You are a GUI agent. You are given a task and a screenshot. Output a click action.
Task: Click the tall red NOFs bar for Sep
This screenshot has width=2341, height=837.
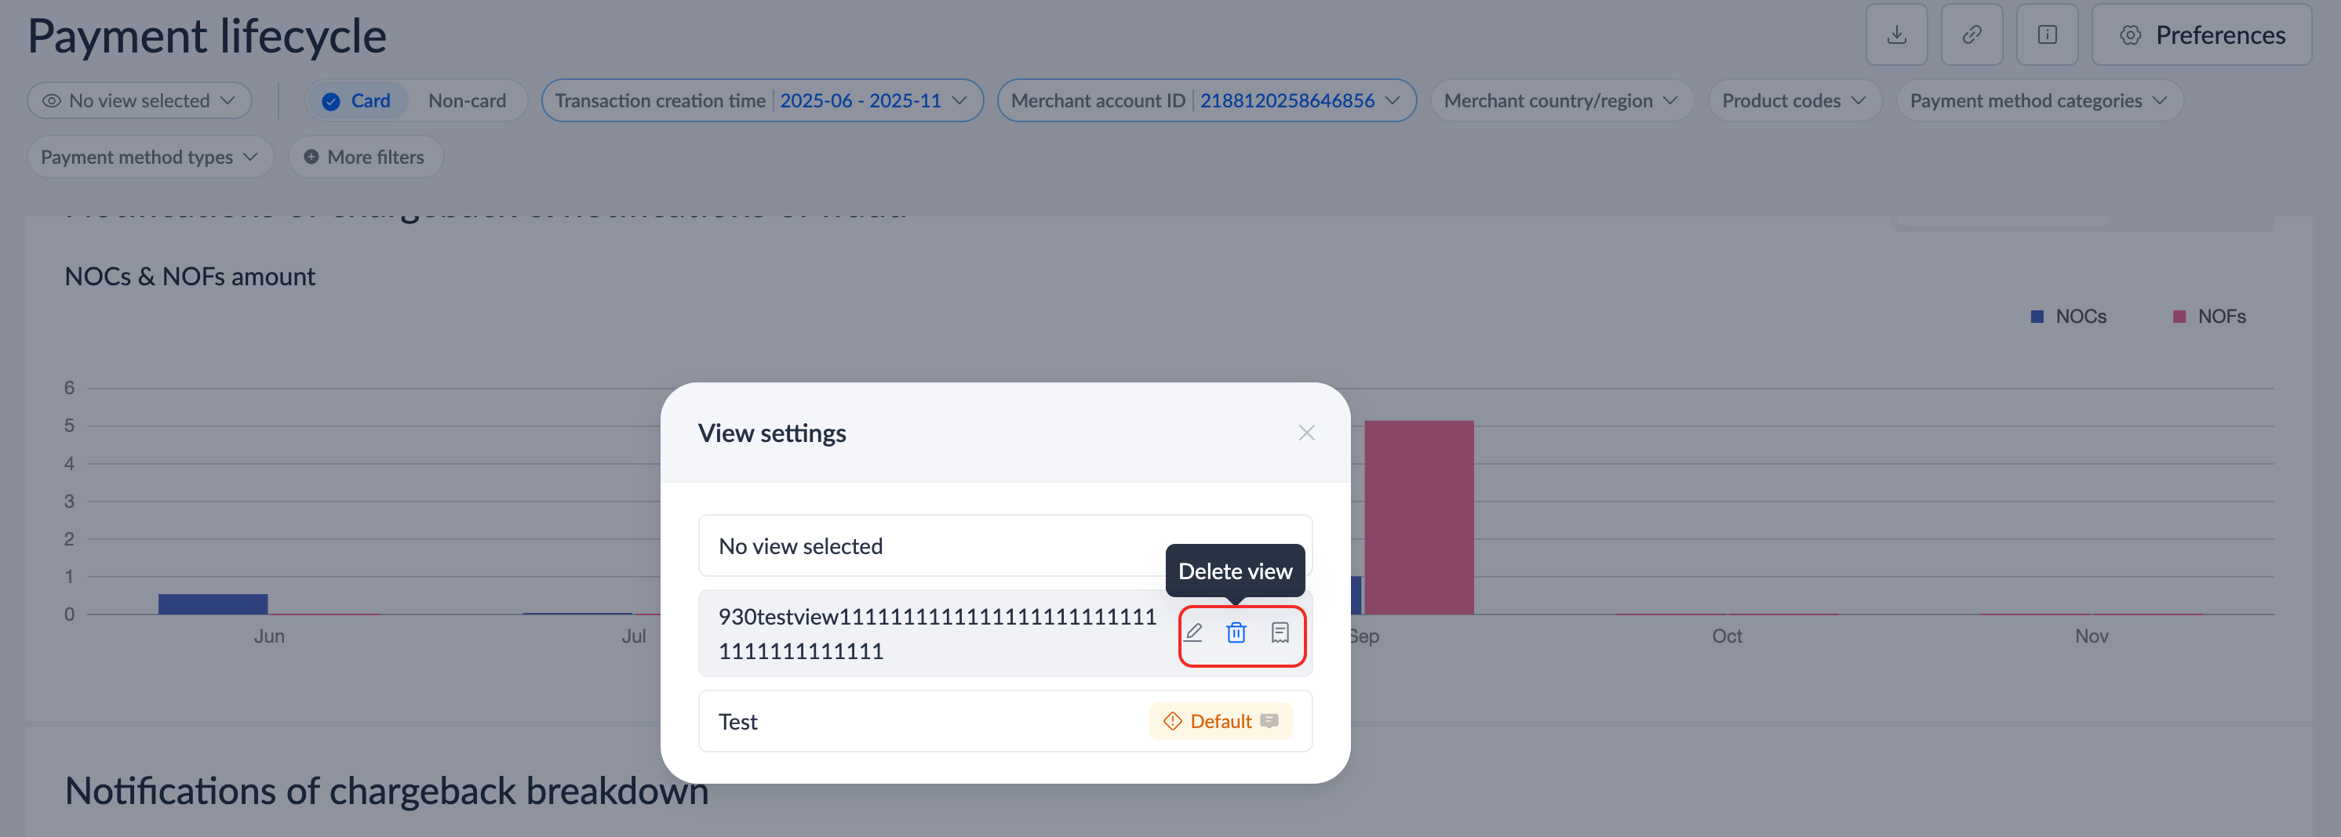click(x=1418, y=517)
